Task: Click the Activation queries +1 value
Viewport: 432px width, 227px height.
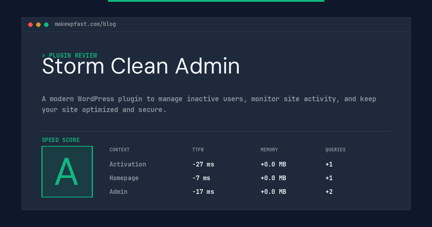Action: 329,164
